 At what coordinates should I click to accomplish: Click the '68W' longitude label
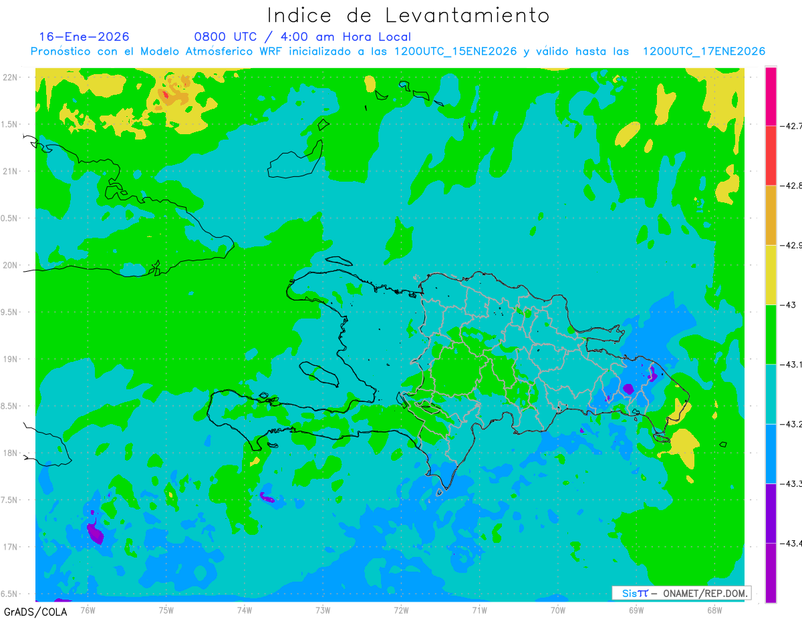tap(714, 610)
